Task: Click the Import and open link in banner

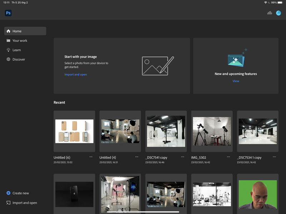Action: (x=75, y=75)
